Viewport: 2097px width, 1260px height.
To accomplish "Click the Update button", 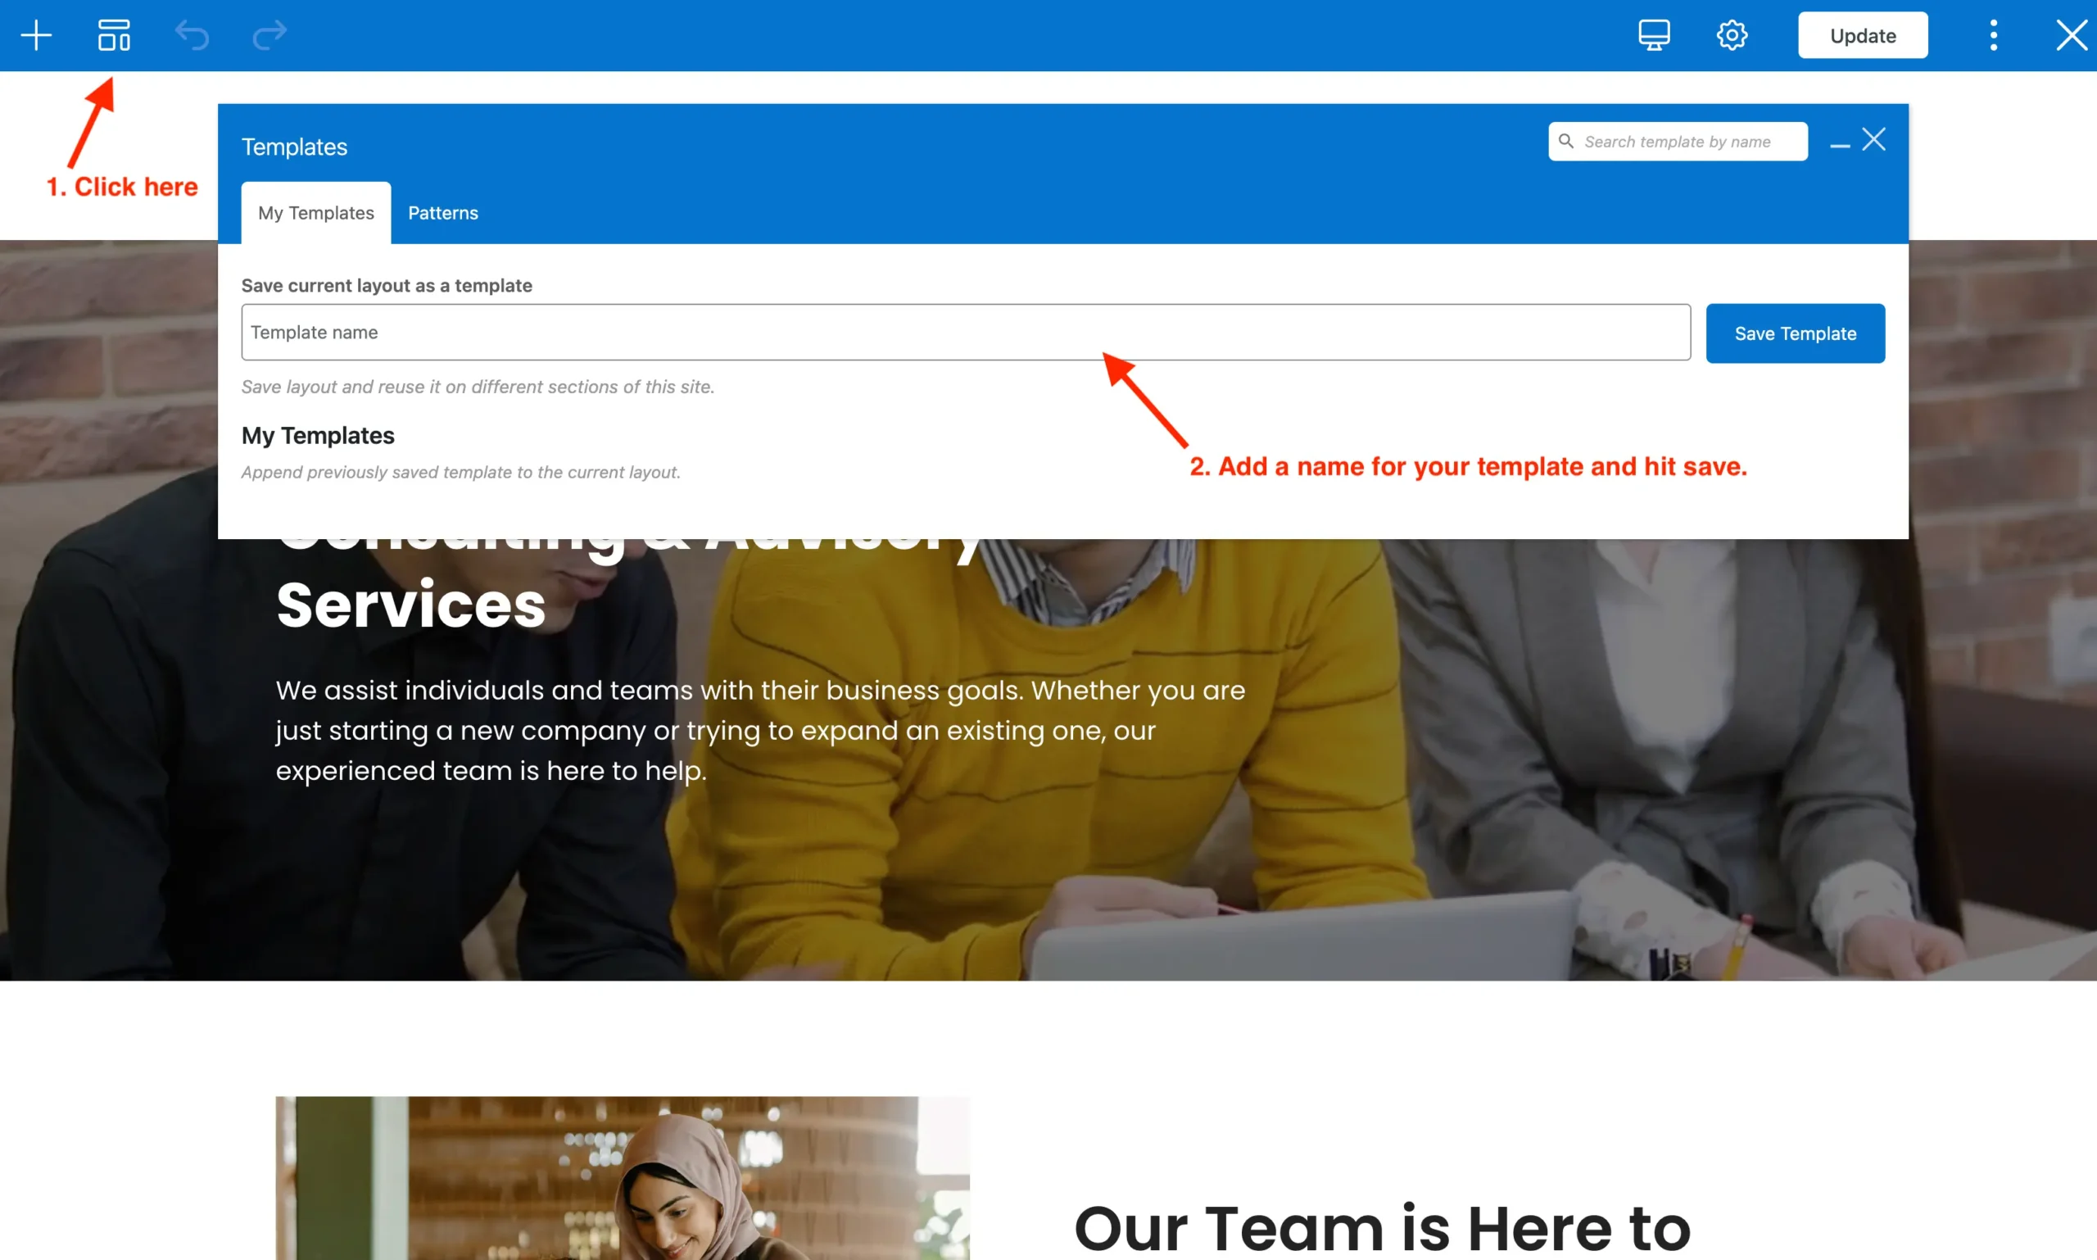I will pos(1863,36).
